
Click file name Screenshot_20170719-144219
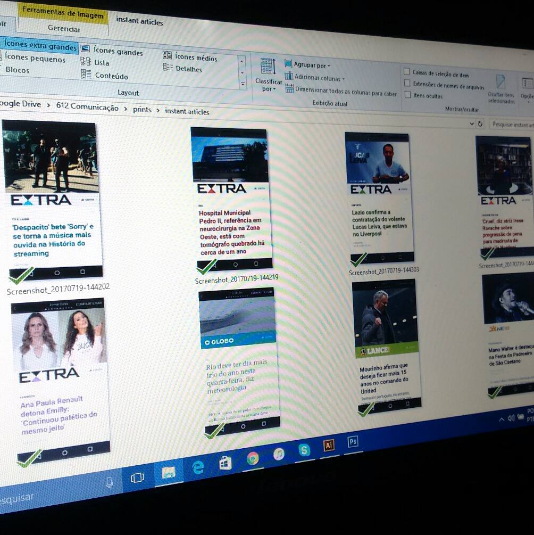[237, 279]
